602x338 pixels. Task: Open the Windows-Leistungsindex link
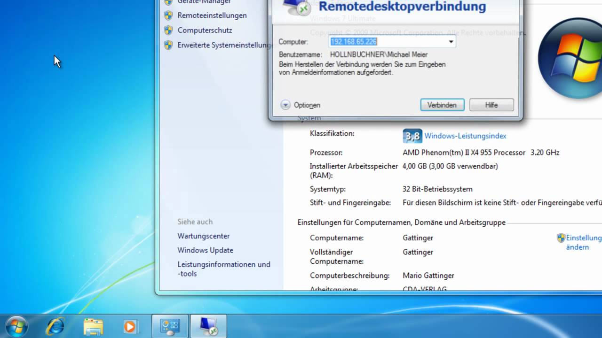(x=465, y=136)
